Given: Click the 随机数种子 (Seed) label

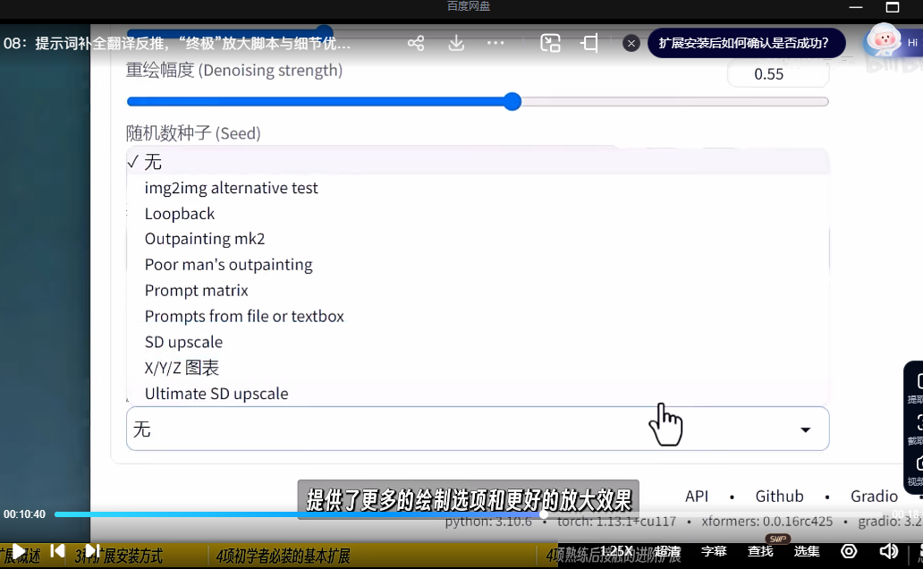Looking at the screenshot, I should point(193,133).
